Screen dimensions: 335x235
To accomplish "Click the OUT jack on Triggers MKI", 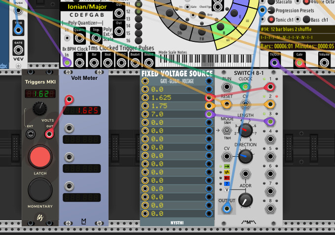I will (x=49, y=133).
